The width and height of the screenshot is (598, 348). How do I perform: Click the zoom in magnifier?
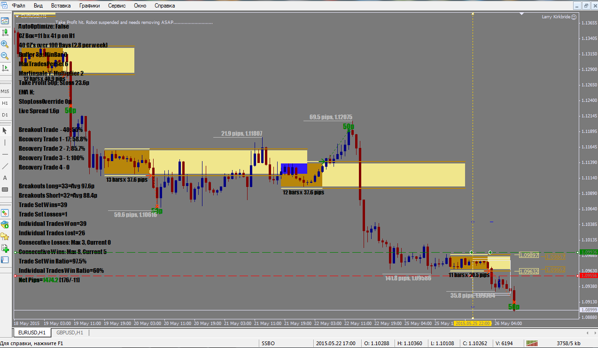coord(5,44)
